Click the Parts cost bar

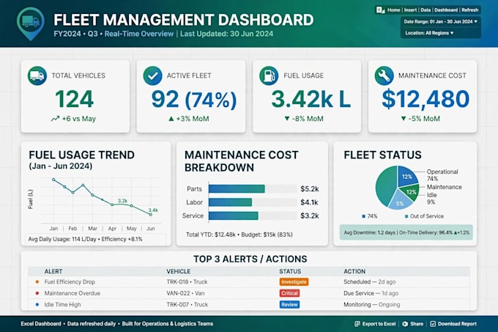237,188
